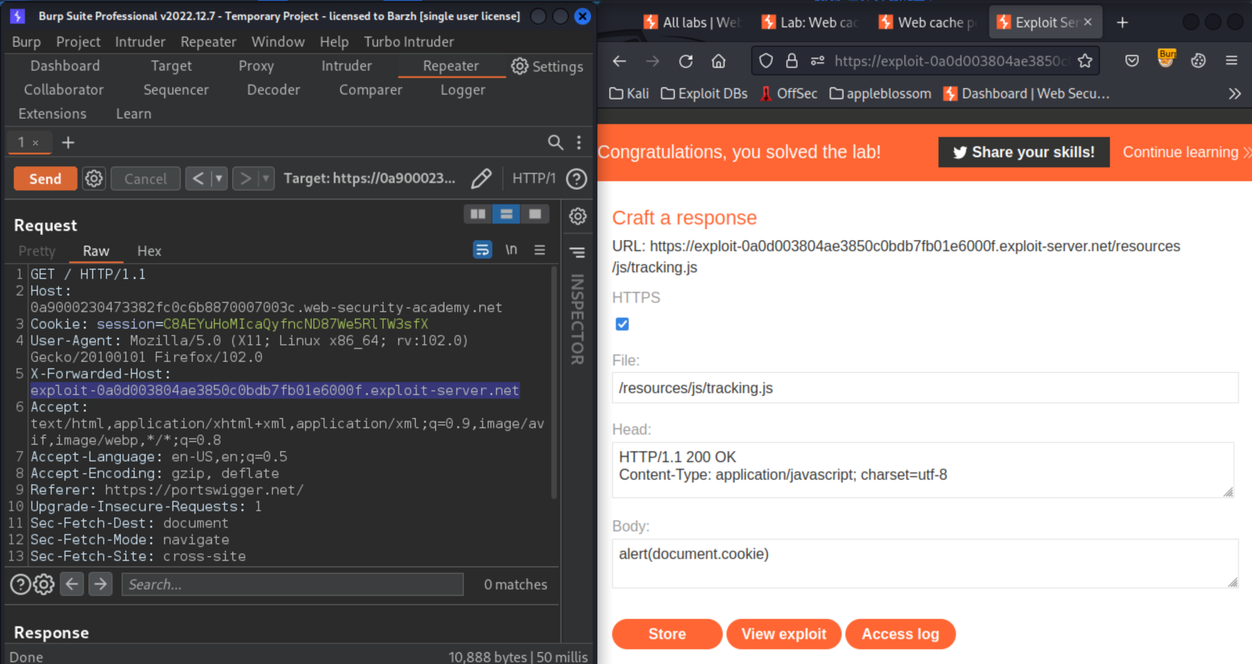Select top-bottom request/response layout

point(506,214)
